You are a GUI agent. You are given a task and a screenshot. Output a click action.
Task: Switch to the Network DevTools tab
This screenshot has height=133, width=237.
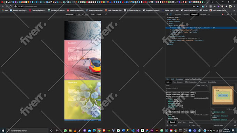click(x=203, y=15)
